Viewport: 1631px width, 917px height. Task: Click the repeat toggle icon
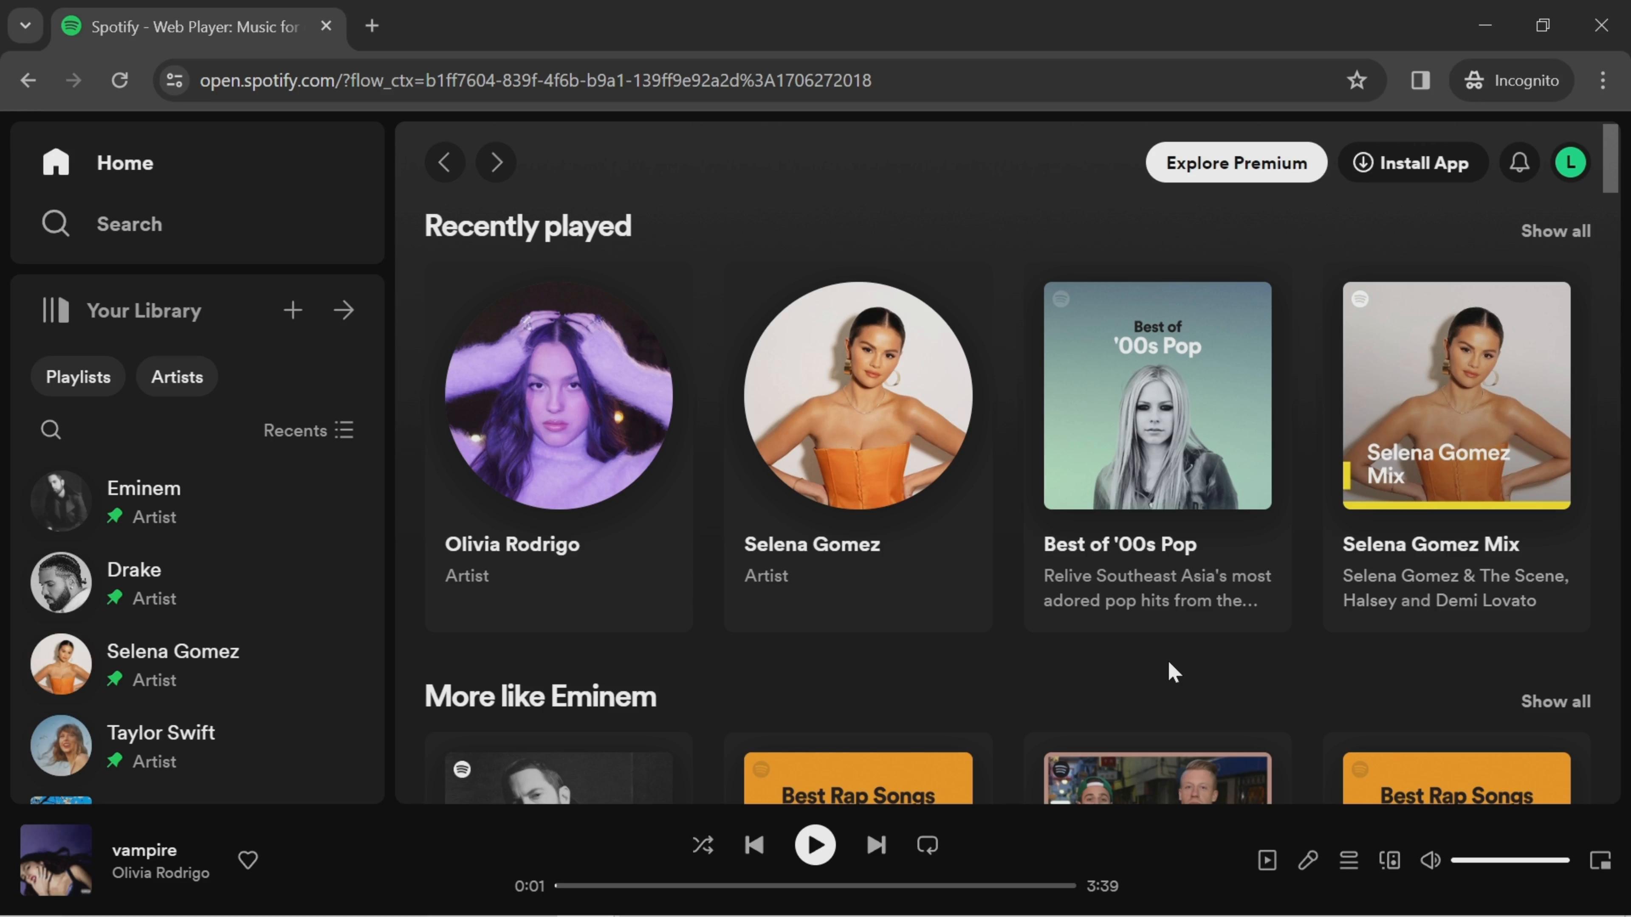click(928, 845)
